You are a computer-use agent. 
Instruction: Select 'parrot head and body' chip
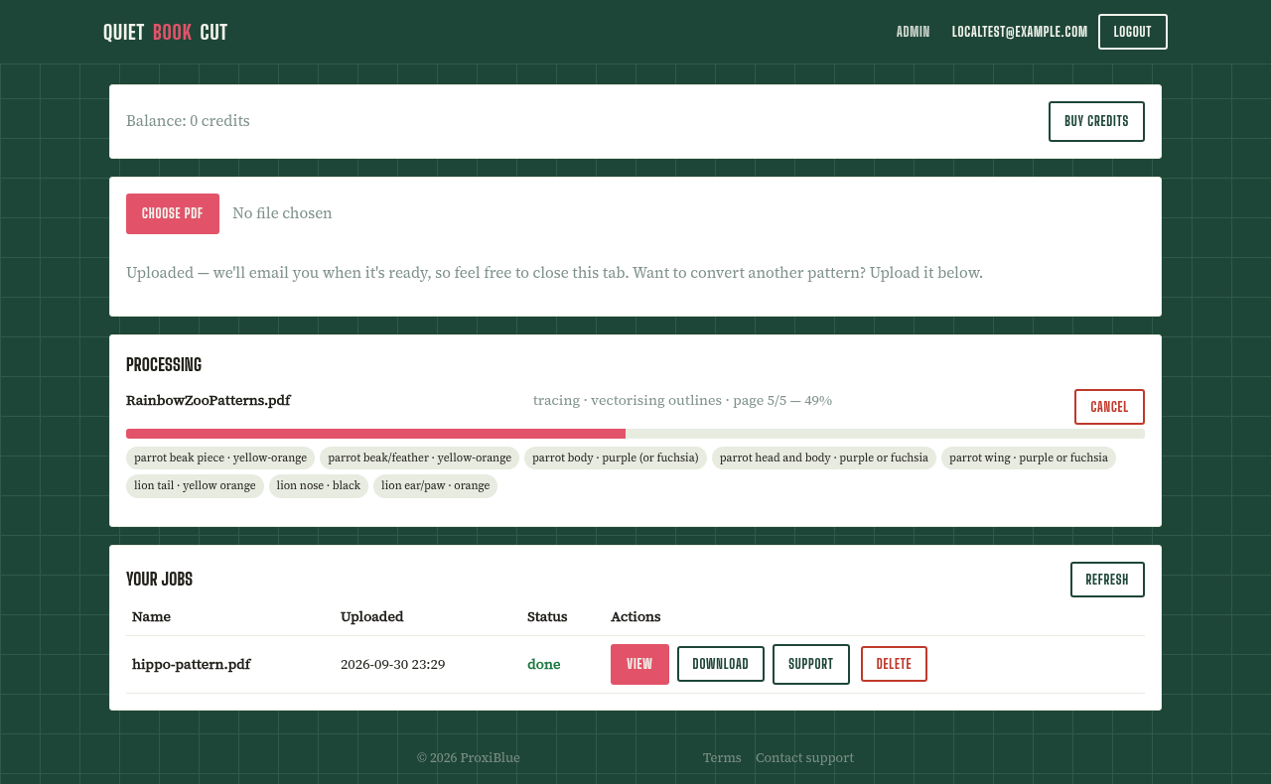pyautogui.click(x=824, y=457)
